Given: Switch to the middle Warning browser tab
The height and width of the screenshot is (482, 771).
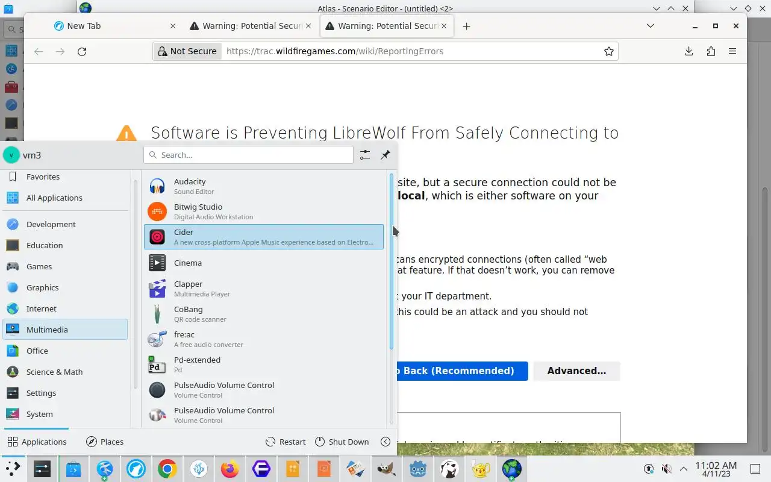Looking at the screenshot, I should (x=251, y=26).
